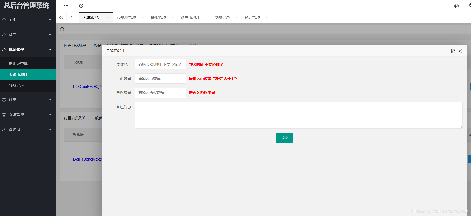Screen dimensions: 471x216
Task: Expand the 管理员 menu arrow
Action: (x=50, y=129)
